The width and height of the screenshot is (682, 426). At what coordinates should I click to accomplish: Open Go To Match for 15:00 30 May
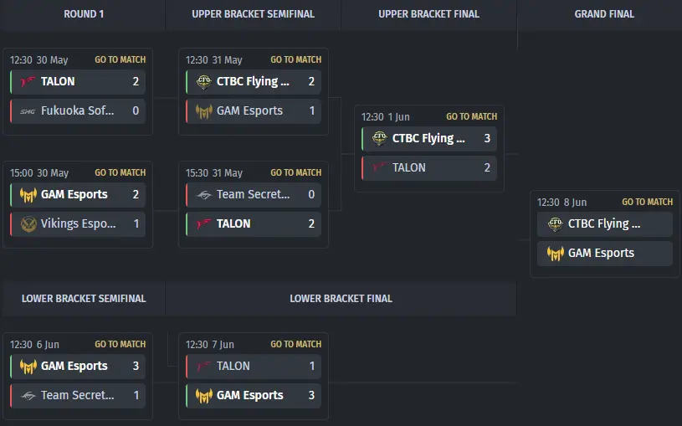tap(120, 172)
